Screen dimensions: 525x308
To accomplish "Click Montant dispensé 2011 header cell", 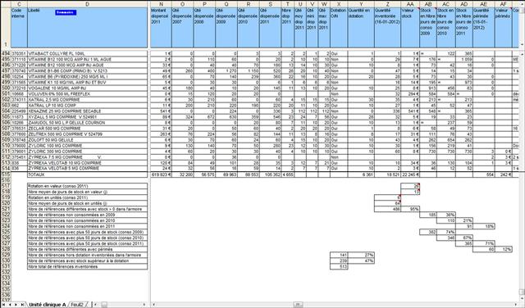I will 161,27.
